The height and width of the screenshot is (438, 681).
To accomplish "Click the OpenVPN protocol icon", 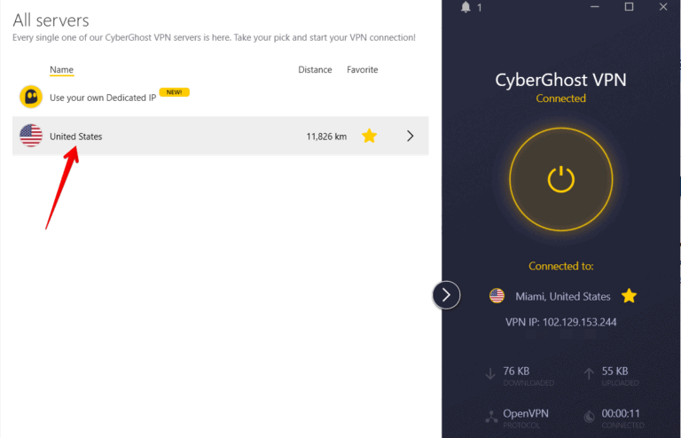I will 489,416.
